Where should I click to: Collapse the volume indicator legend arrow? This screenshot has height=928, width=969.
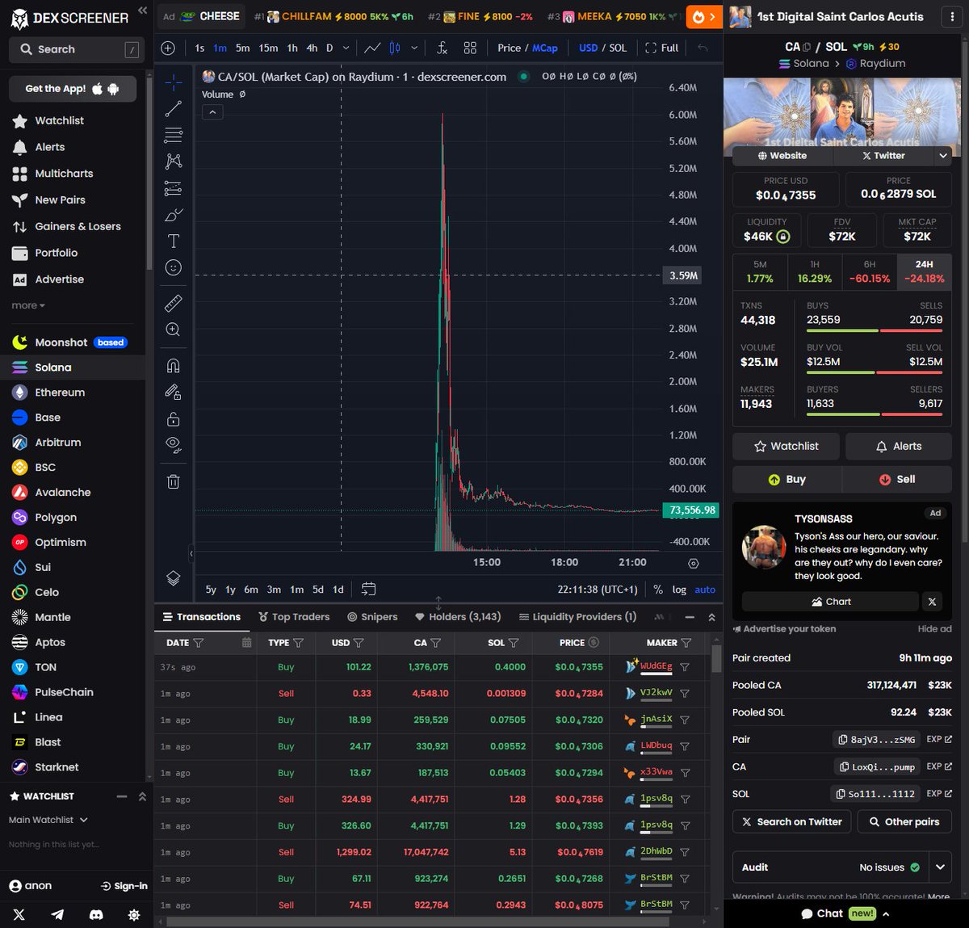pos(212,112)
